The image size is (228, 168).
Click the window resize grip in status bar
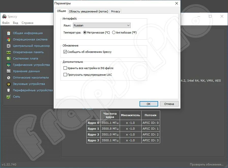226,166
